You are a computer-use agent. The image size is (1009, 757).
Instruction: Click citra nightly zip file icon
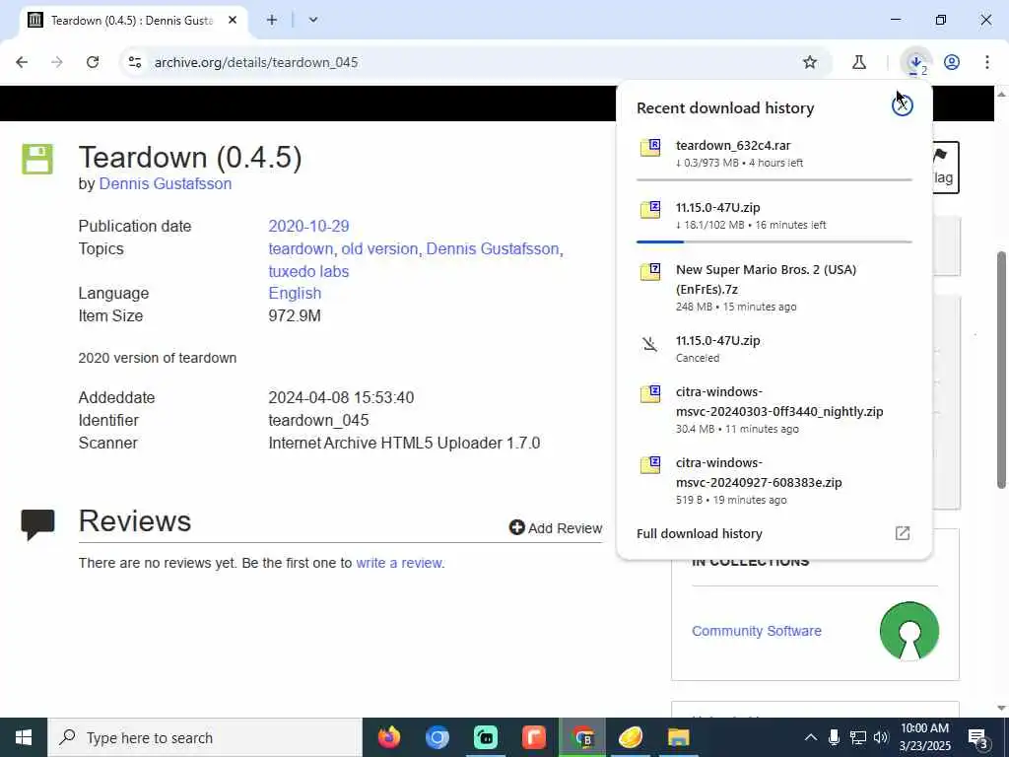click(650, 394)
